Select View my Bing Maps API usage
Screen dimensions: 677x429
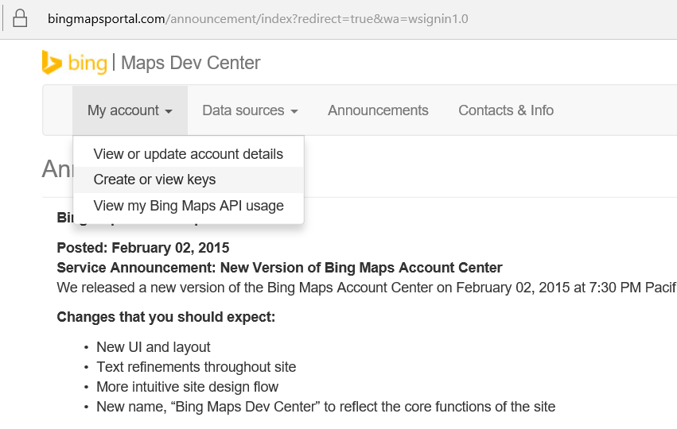[189, 206]
